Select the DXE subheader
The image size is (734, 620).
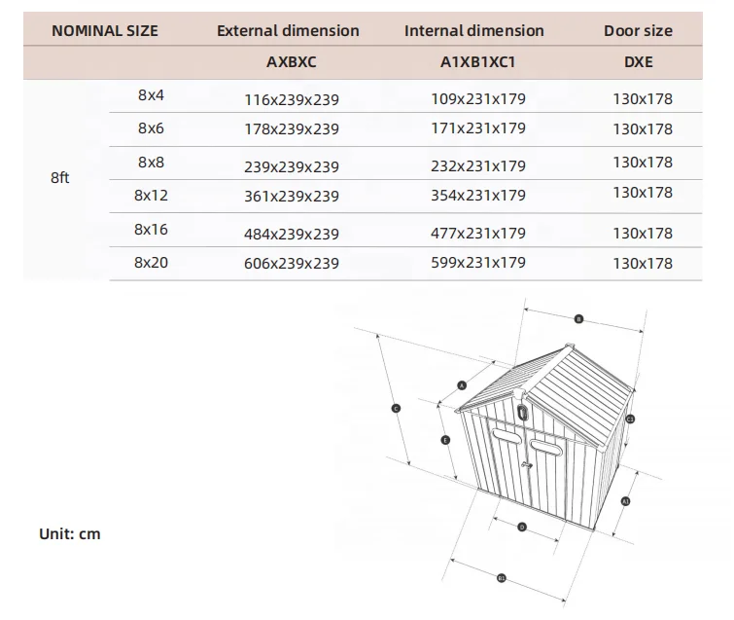[638, 62]
